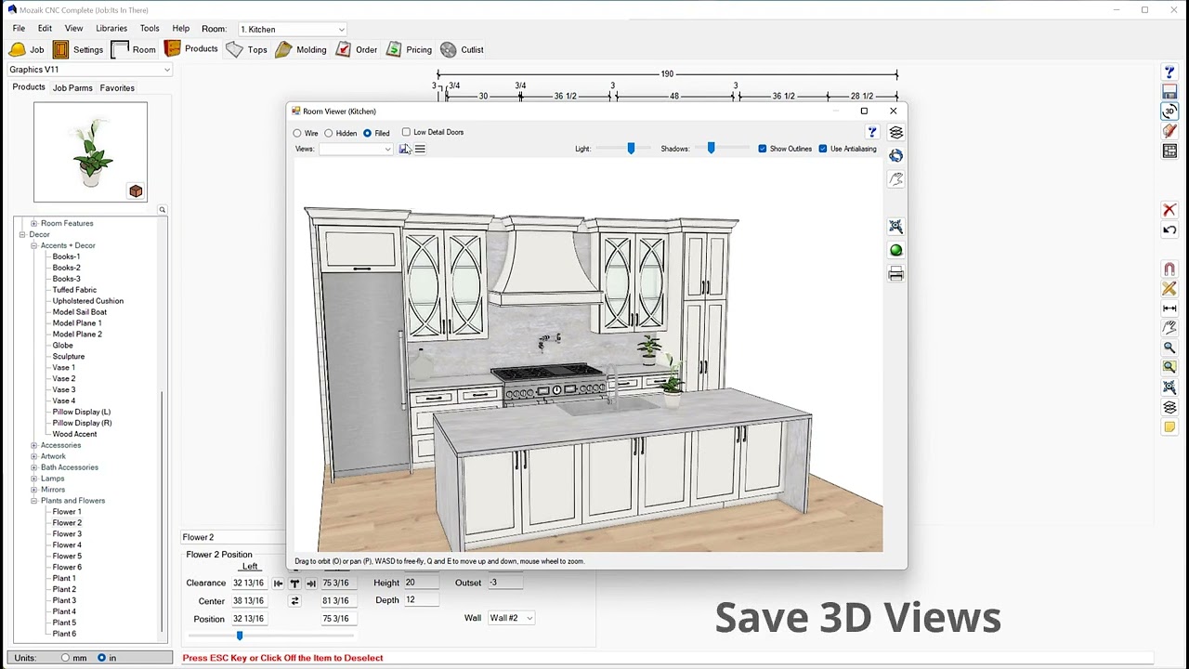Click the 3D view icon in main toolbar
This screenshot has height=669, width=1189.
tap(1169, 111)
